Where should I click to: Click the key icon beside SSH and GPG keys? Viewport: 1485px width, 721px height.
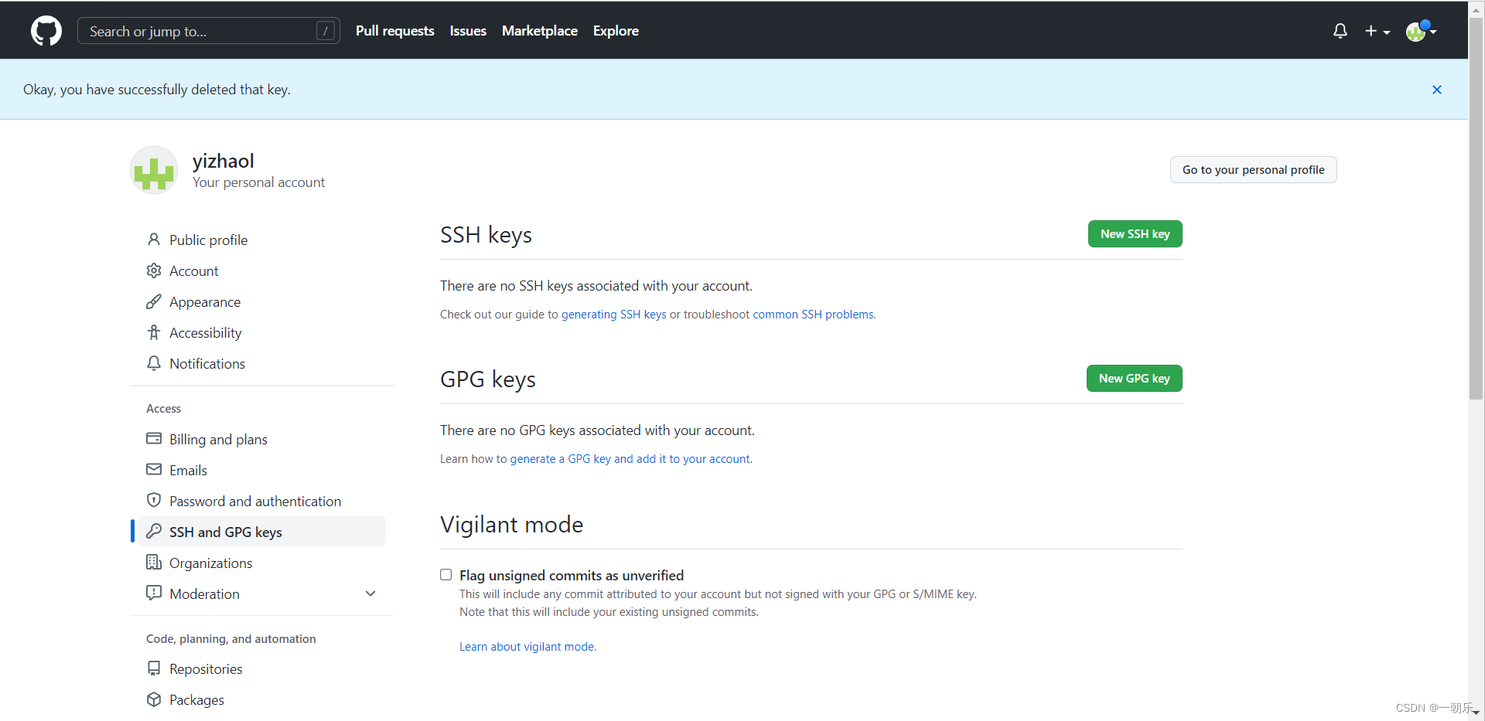coord(154,531)
